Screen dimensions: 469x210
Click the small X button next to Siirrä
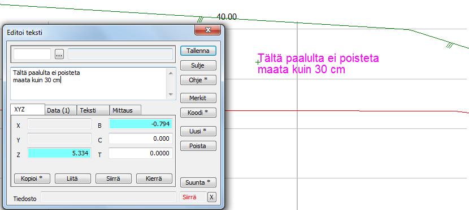(211, 197)
